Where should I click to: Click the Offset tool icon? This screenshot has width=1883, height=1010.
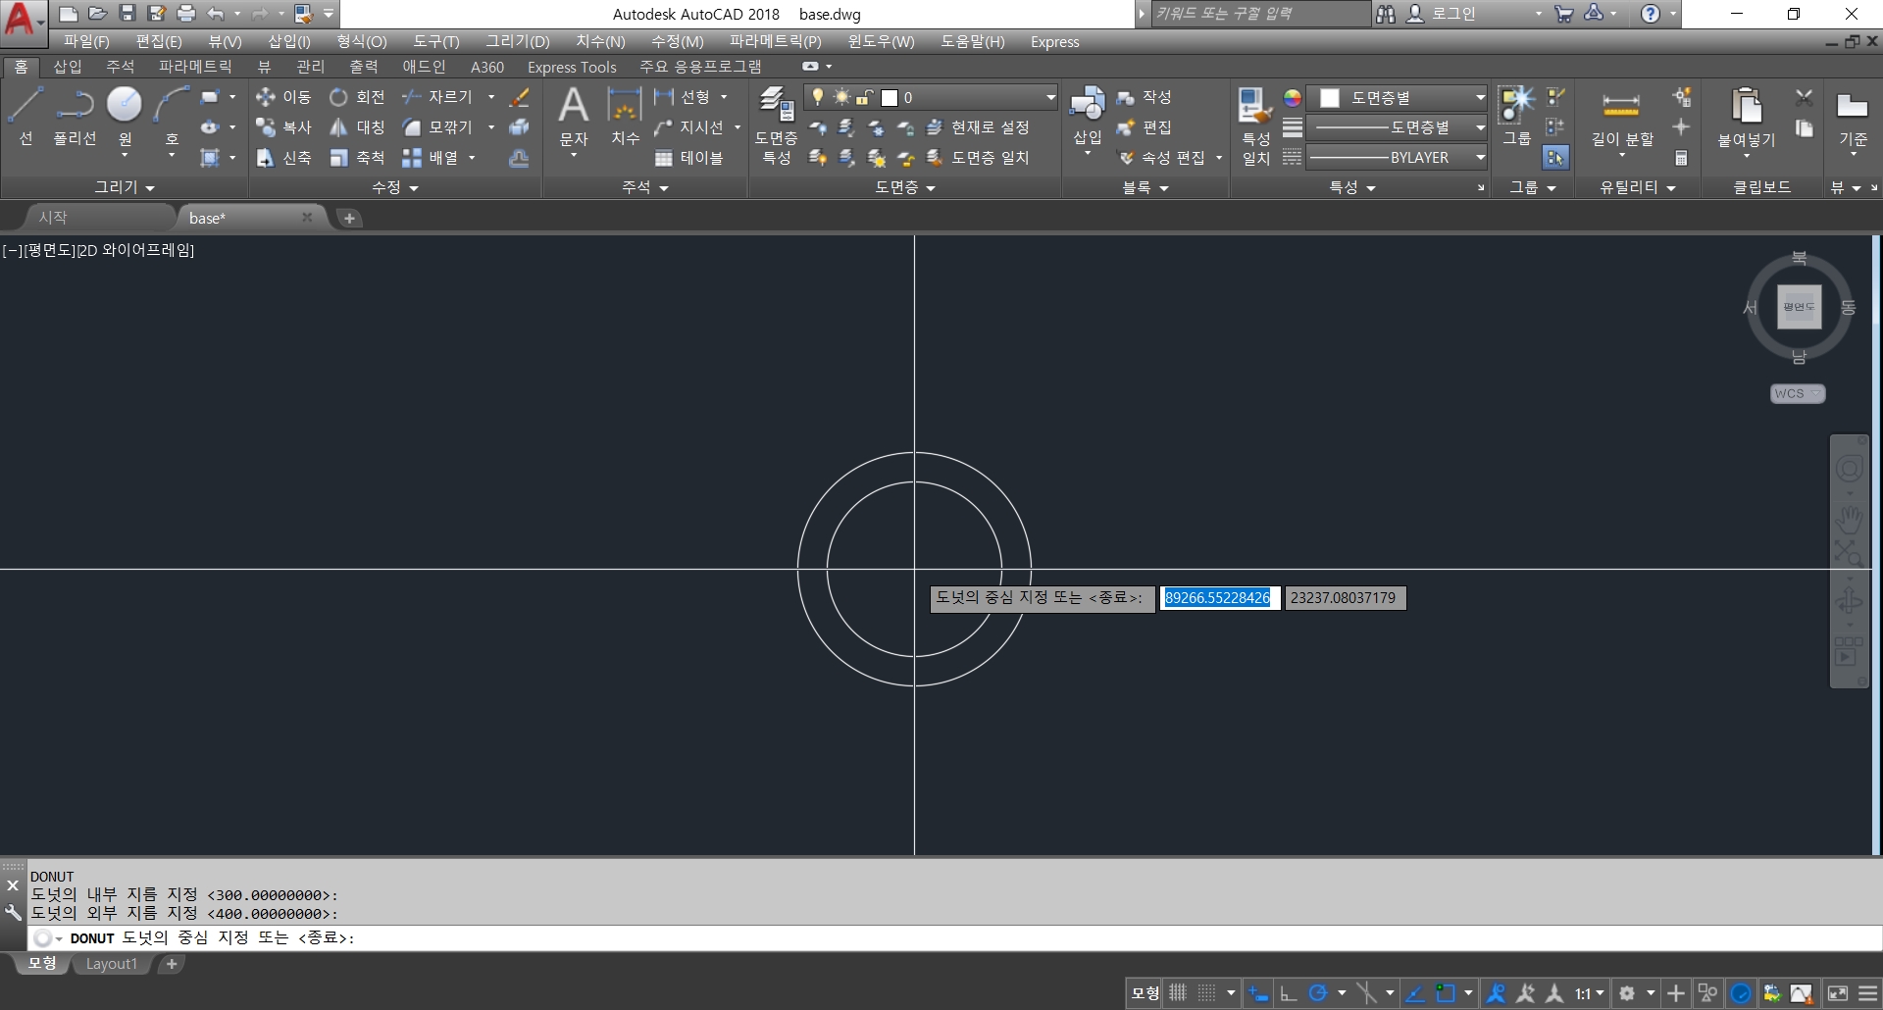coord(520,158)
